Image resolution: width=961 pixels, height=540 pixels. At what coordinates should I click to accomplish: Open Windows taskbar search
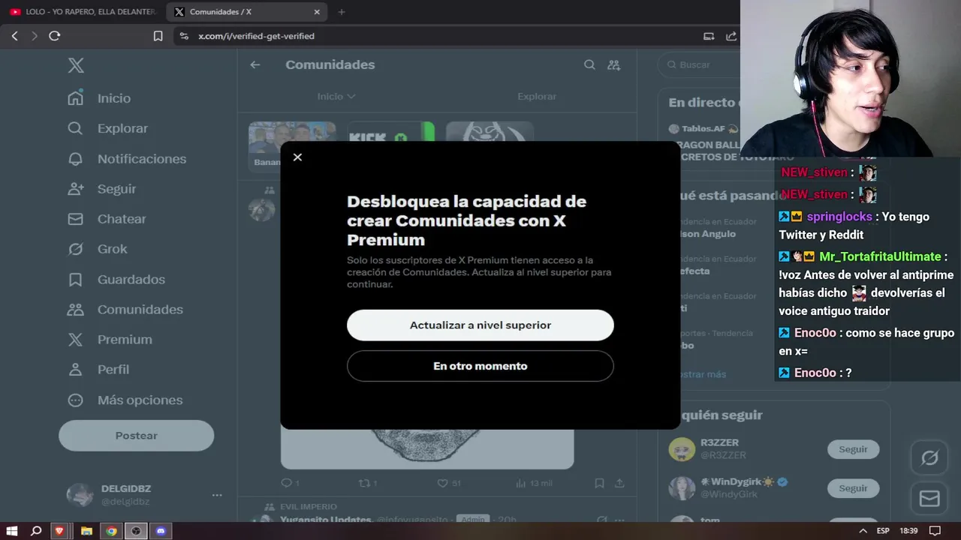[36, 531]
